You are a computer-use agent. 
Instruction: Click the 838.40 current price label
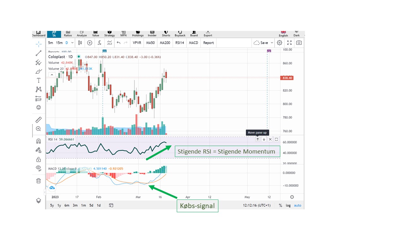287,78
